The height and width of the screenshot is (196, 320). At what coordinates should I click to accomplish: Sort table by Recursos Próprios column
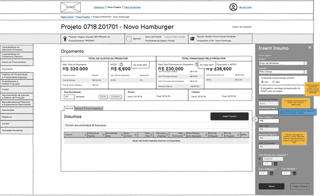pyautogui.click(x=167, y=135)
